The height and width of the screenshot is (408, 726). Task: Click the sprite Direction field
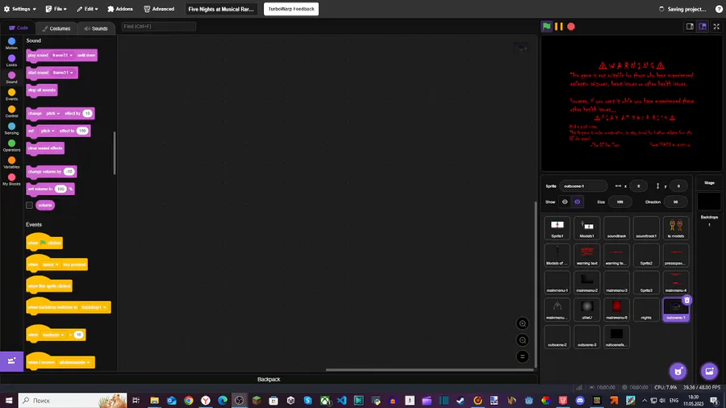tap(675, 202)
